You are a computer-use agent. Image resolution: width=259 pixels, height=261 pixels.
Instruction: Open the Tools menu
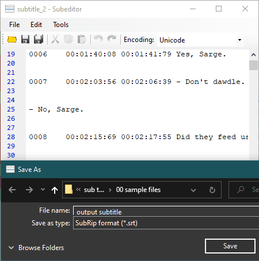pyautogui.click(x=60, y=25)
